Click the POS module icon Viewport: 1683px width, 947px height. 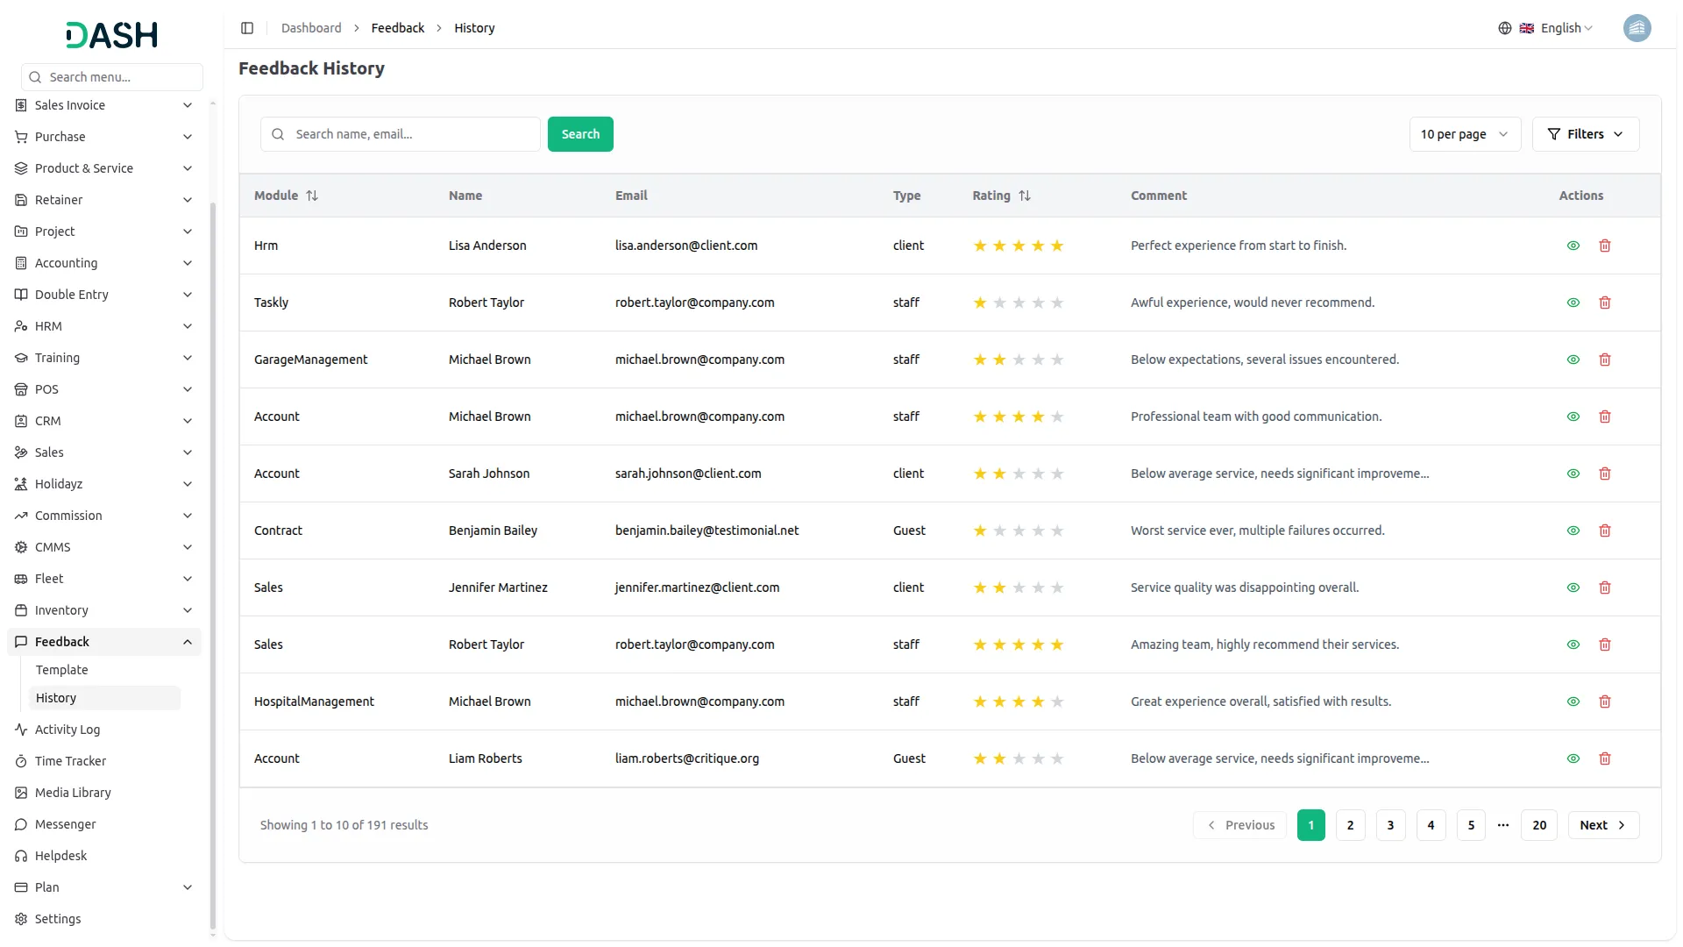(20, 389)
